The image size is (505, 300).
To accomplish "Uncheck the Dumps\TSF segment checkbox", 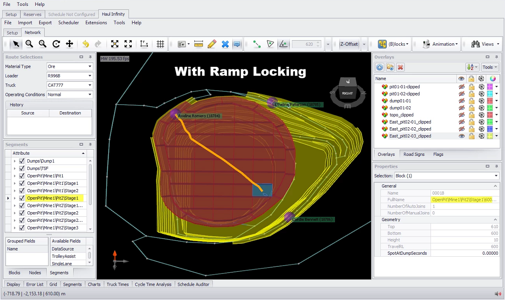I will click(x=22, y=168).
